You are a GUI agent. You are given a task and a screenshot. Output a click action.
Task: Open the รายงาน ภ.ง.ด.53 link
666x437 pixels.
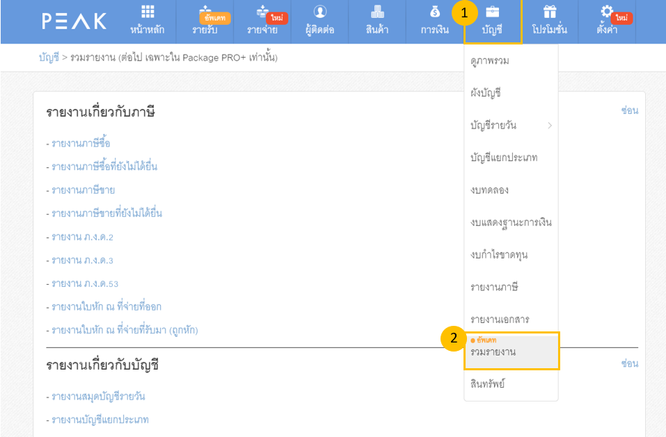(x=82, y=283)
